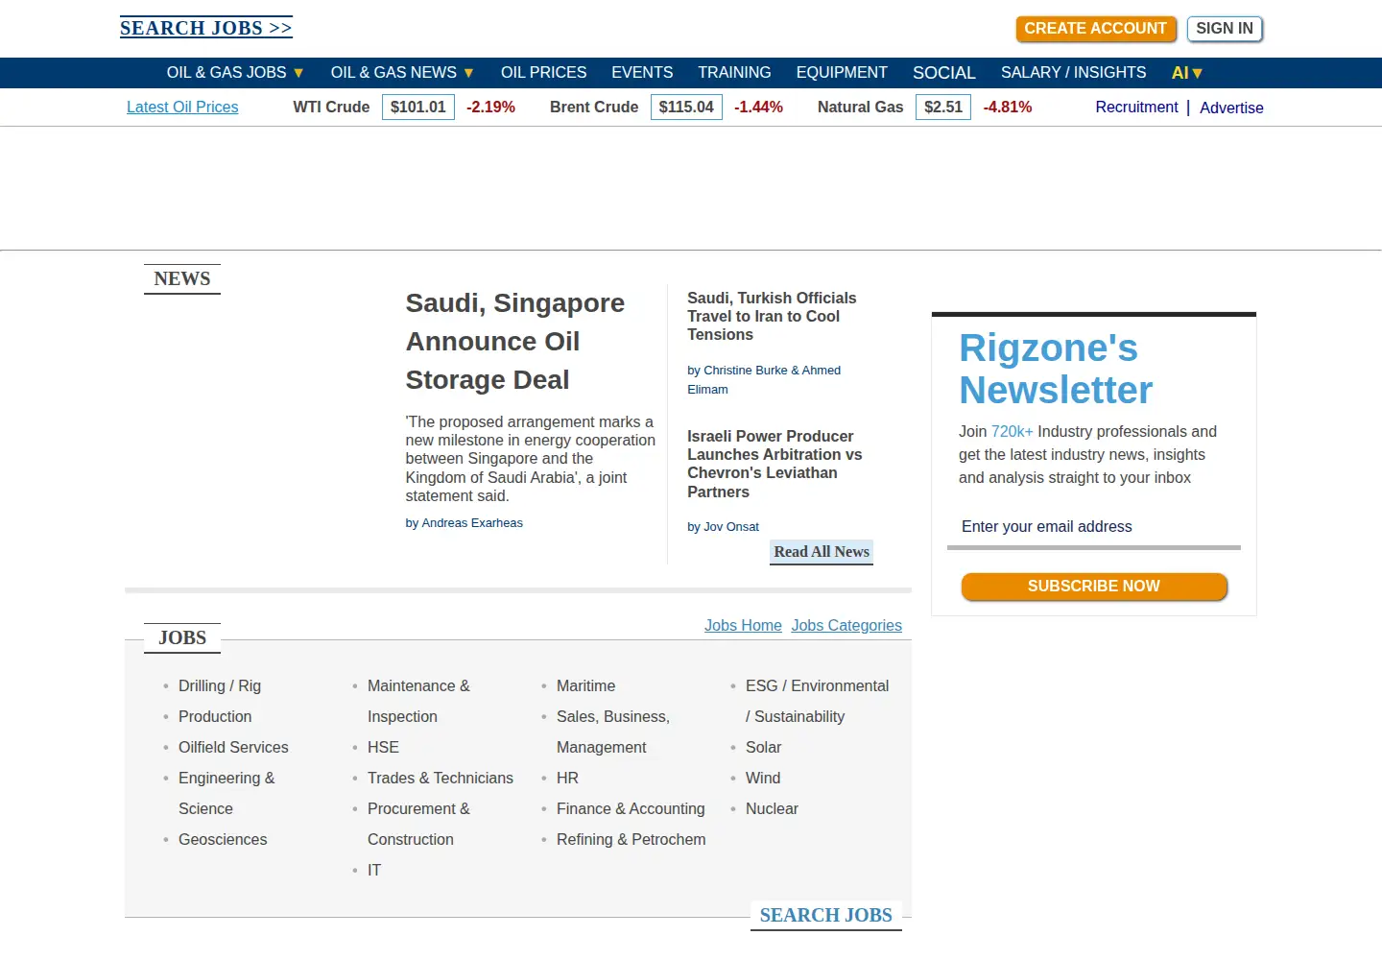Click author name Andreas Exarheas

click(x=472, y=523)
